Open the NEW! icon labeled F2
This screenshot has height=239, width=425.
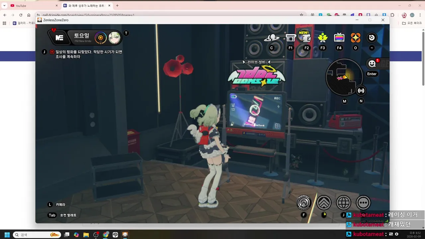(x=305, y=37)
